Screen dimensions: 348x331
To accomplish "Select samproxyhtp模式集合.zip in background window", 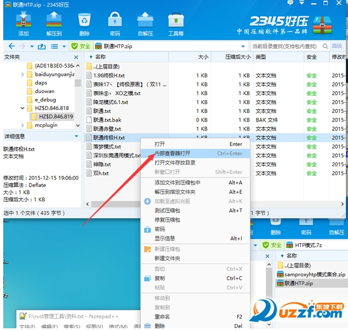I will pos(311,274).
